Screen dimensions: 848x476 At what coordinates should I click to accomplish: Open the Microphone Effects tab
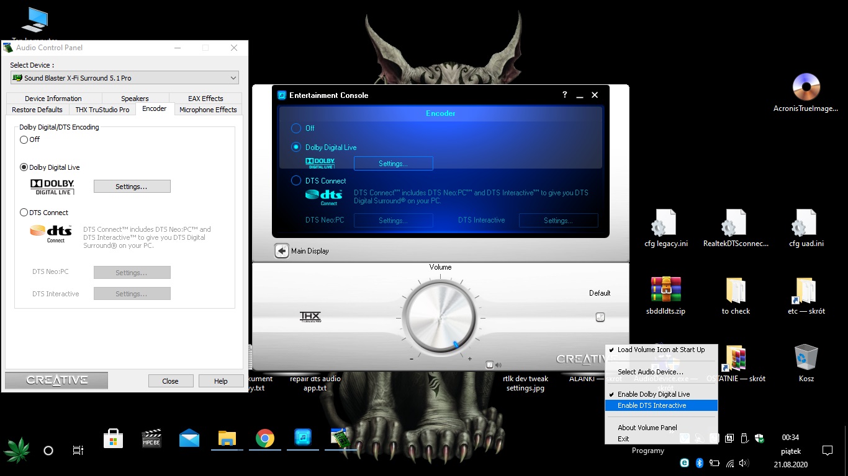pos(208,110)
